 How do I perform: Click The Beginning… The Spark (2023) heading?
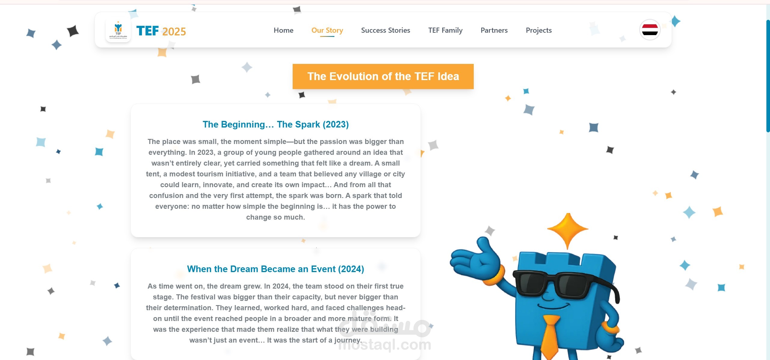(x=276, y=124)
